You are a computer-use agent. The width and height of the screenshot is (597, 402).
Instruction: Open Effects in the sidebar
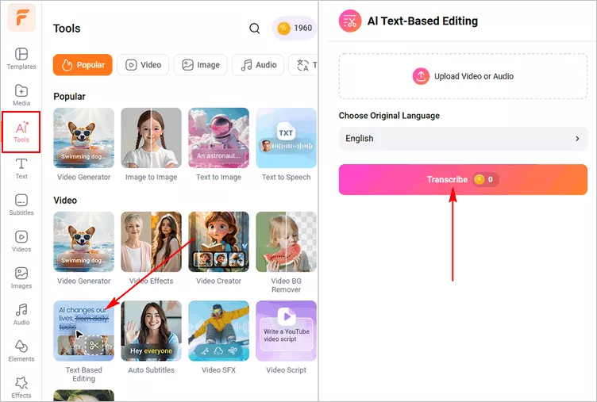click(x=21, y=388)
